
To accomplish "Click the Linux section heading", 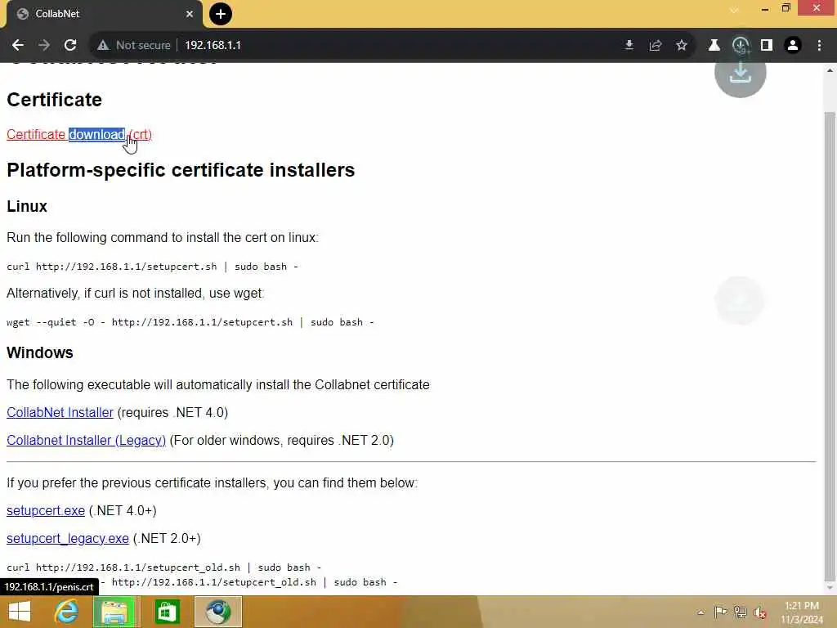I will (x=27, y=206).
